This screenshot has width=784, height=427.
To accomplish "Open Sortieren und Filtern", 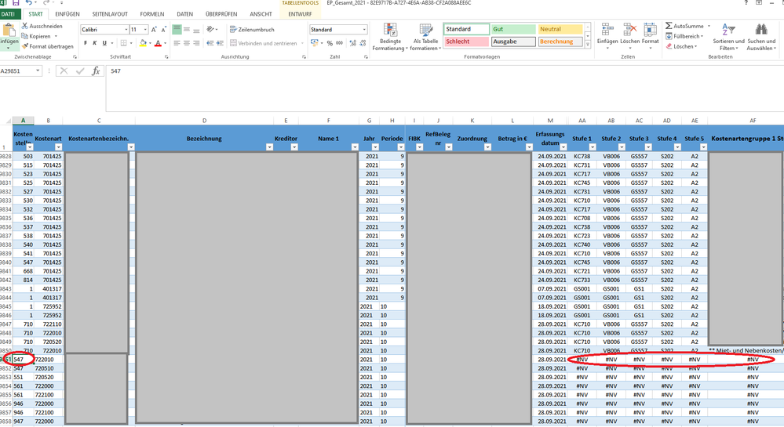I will (x=728, y=31).
